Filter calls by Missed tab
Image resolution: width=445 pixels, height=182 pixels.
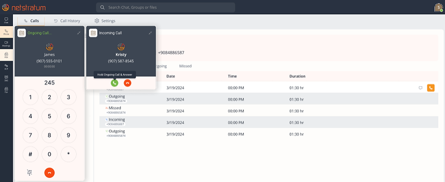(x=186, y=66)
